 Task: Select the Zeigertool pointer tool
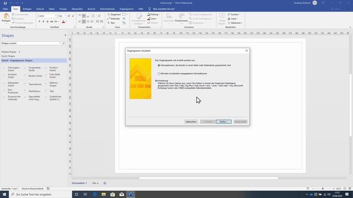point(114,14)
